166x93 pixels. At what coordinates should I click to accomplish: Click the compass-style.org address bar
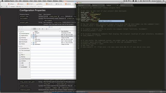(x=42, y=6)
